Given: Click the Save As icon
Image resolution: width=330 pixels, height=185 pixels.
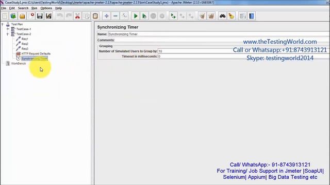Looking at the screenshot, I should click(48, 16).
